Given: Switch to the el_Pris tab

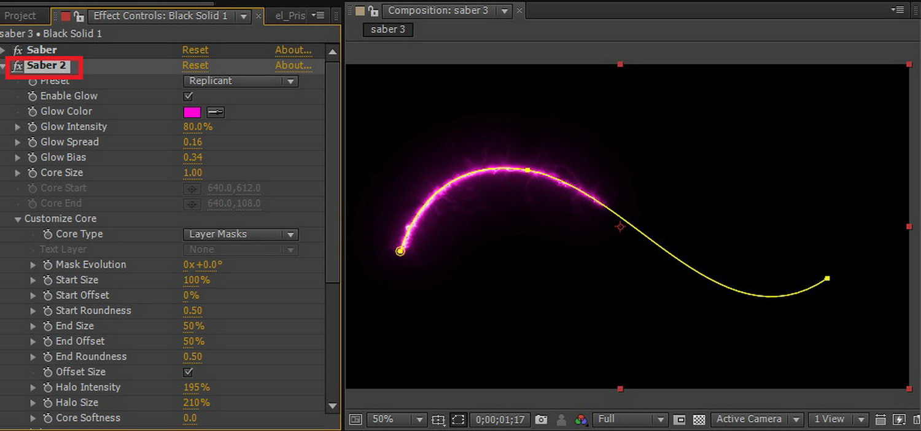Looking at the screenshot, I should [x=290, y=16].
